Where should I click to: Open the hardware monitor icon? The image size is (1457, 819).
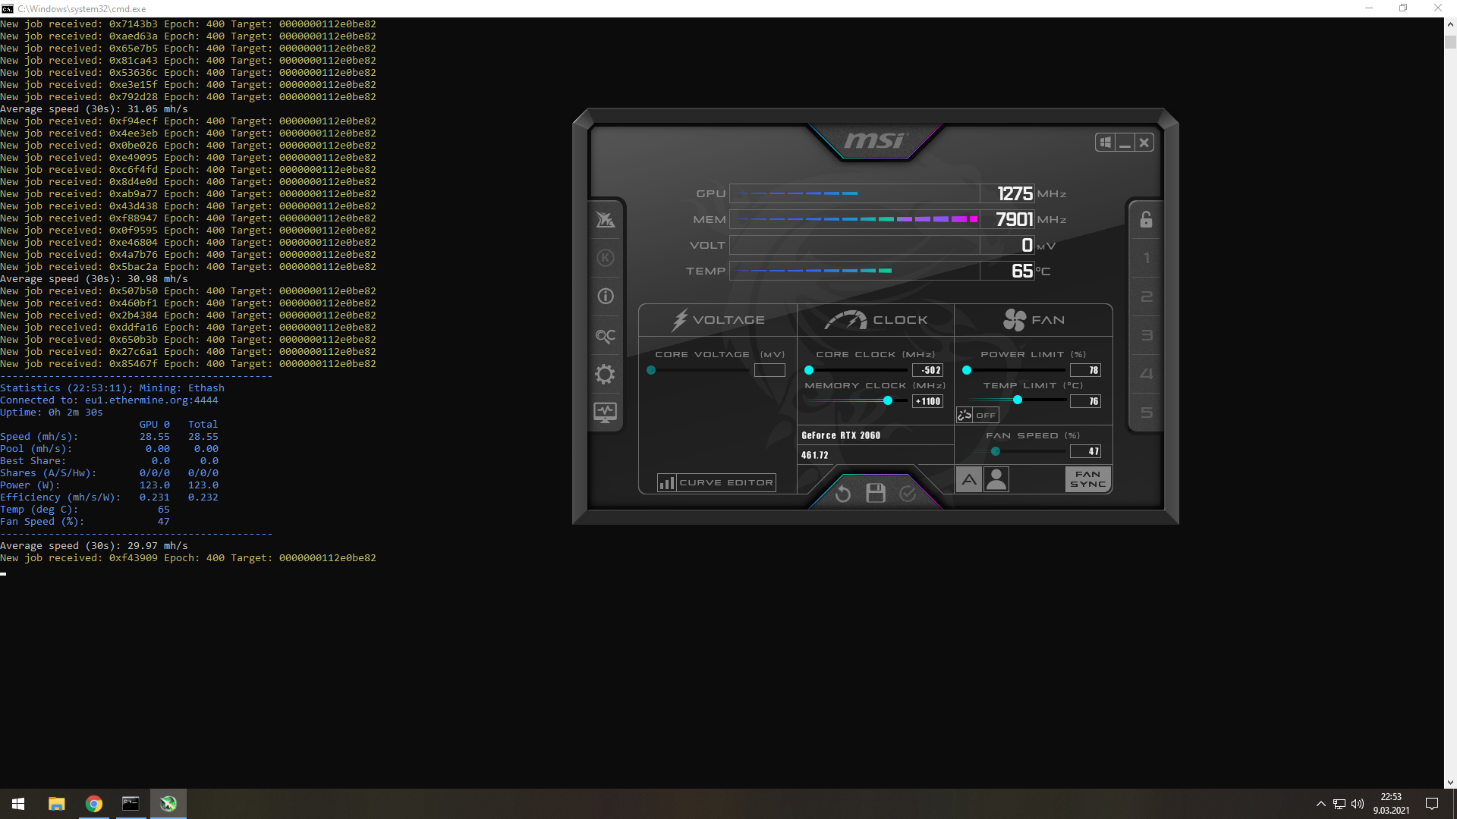605,413
